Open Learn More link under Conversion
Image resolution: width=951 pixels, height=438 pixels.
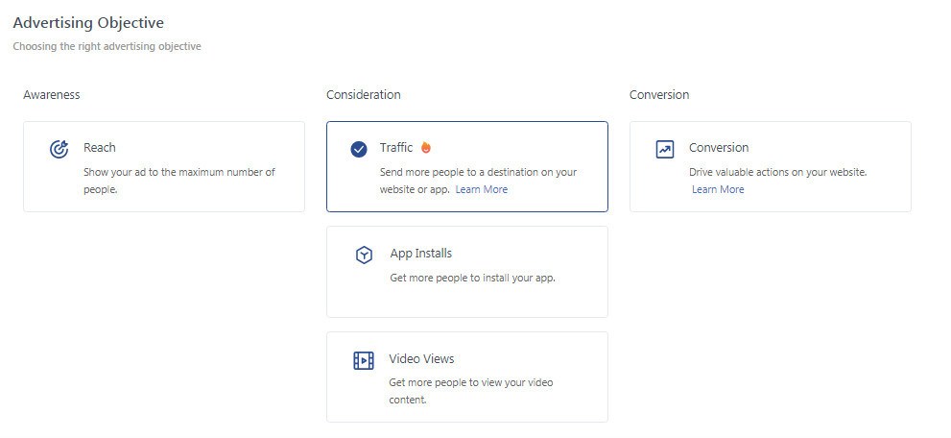718,189
